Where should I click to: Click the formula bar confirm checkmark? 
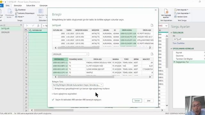33,26
